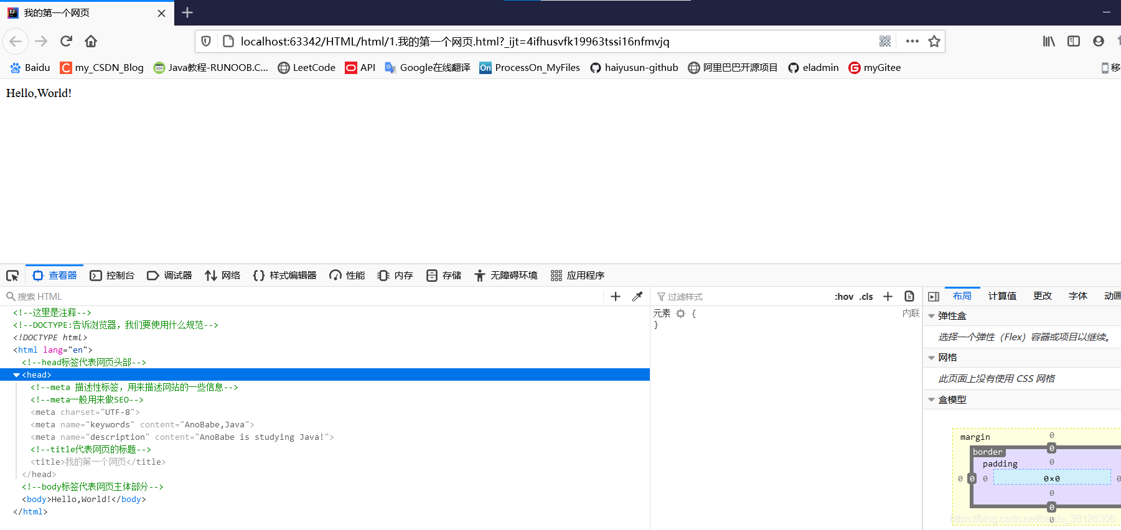1121x530 pixels.
Task: Bookmark this page with the star
Action: pos(934,41)
